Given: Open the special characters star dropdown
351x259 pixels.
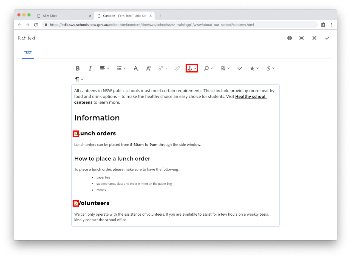Looking at the screenshot, I should 254,68.
